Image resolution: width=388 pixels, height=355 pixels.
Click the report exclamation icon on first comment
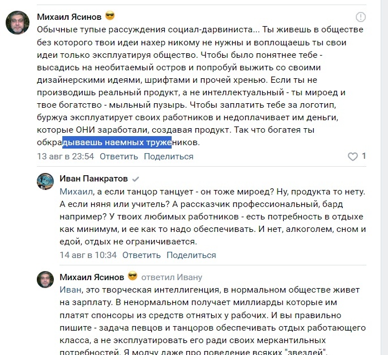click(361, 17)
